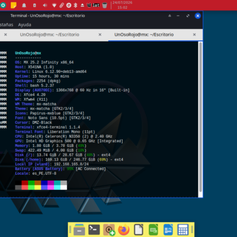Click the paperclip clipboard manager icon
Viewport: 237px width, 237px height.
coord(62,5)
